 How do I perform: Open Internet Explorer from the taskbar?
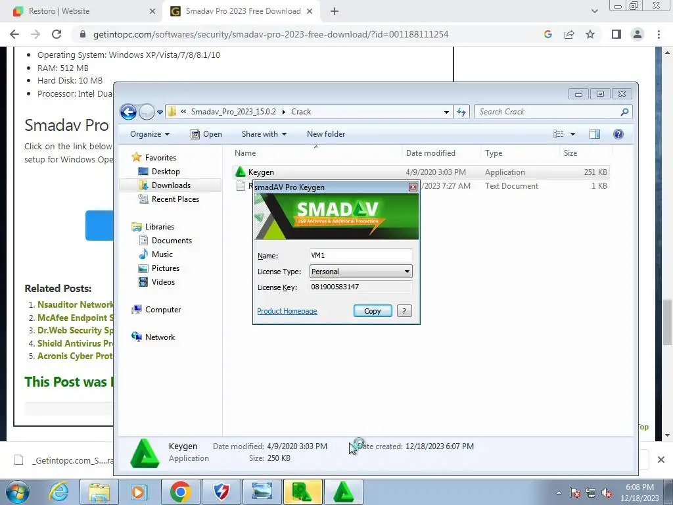[58, 492]
